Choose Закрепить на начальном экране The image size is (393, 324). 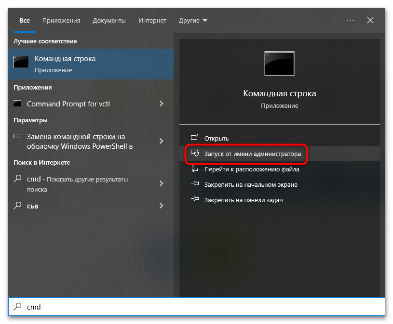280,185
